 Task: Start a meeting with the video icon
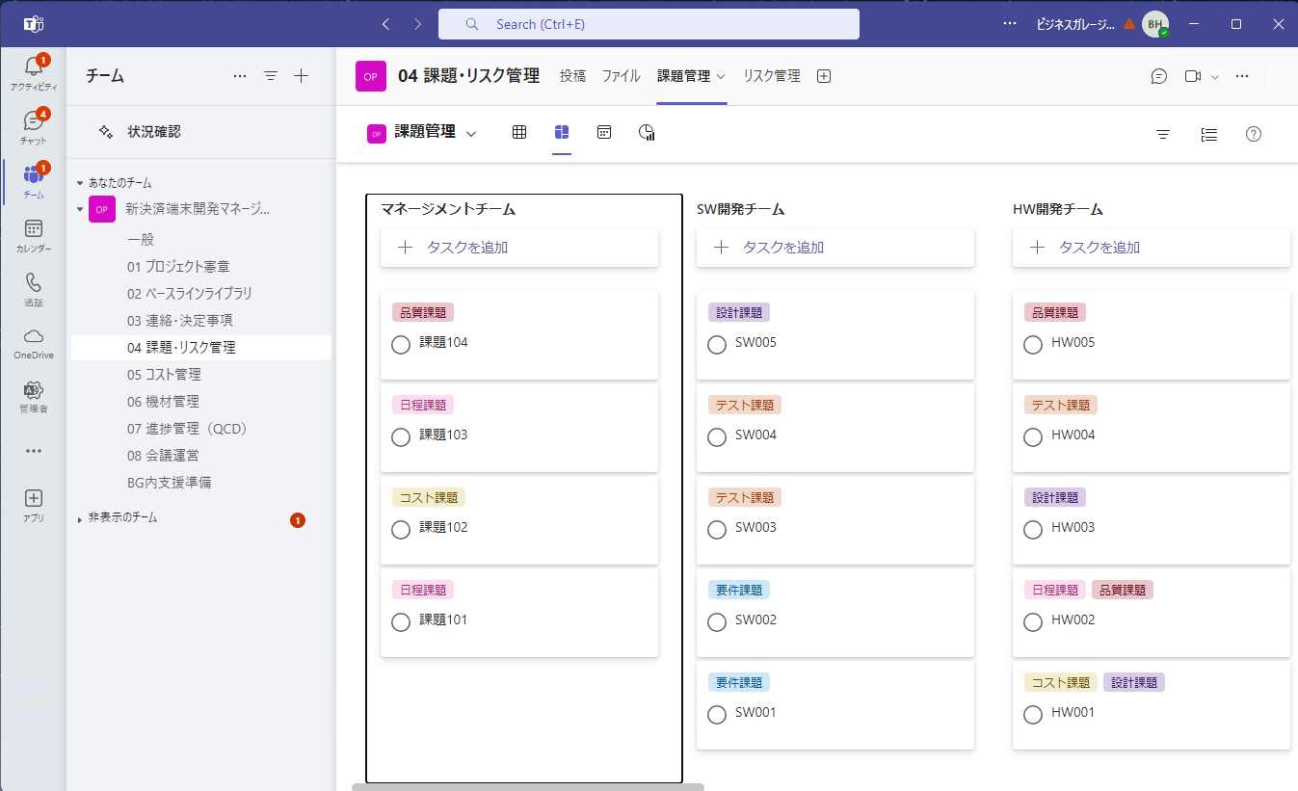tap(1193, 76)
